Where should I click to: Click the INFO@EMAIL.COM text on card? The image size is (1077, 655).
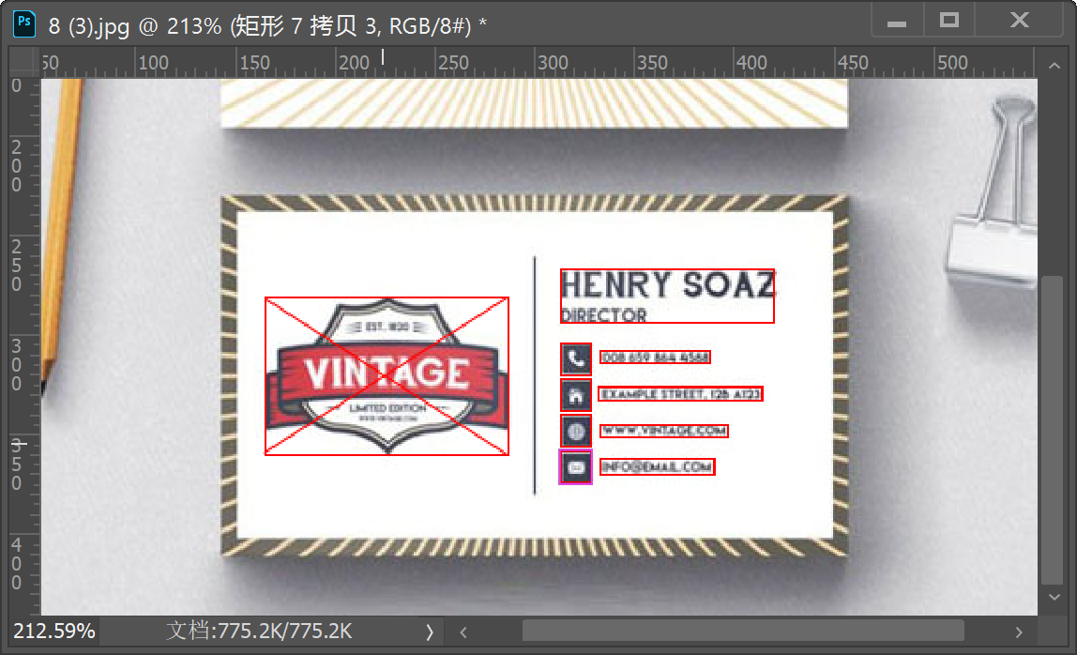(657, 466)
